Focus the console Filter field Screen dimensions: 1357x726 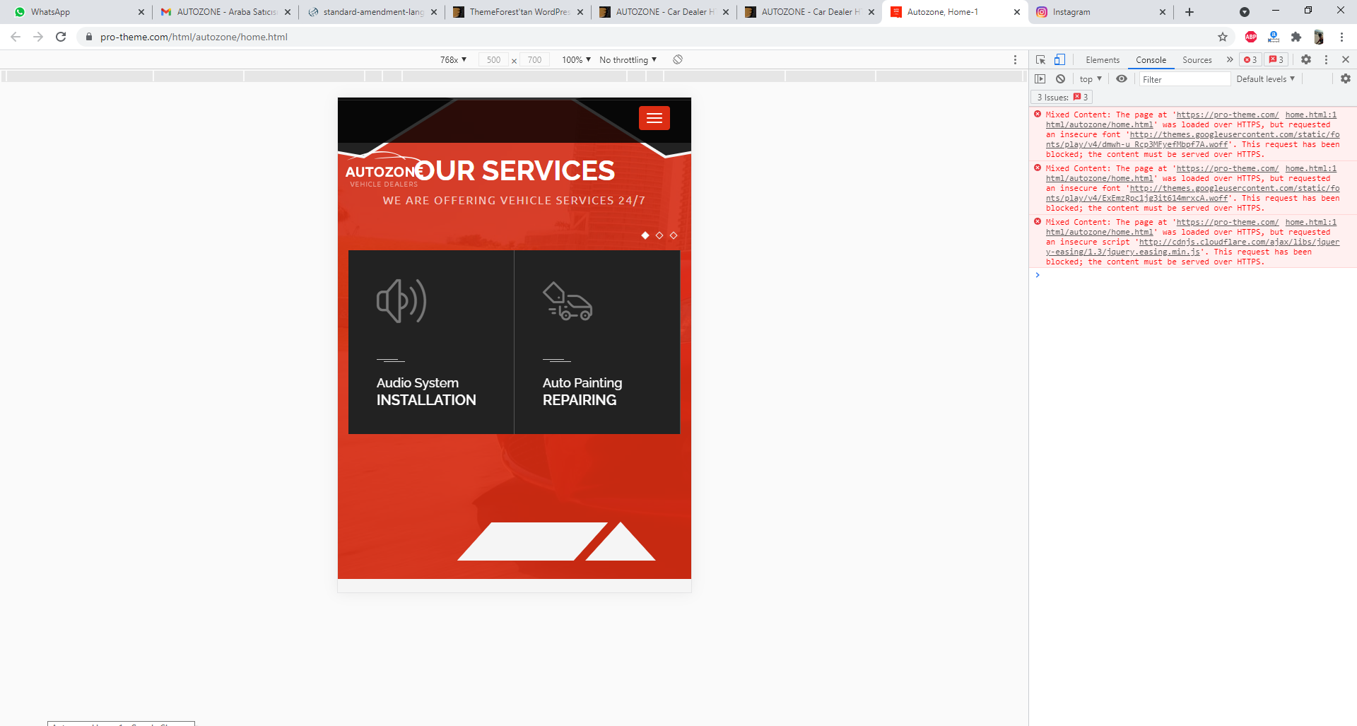coord(1185,79)
